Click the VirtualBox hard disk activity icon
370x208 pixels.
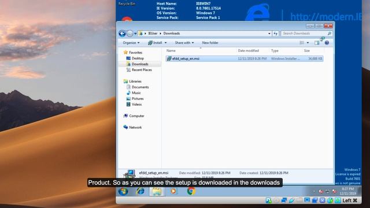pyautogui.click(x=268, y=200)
